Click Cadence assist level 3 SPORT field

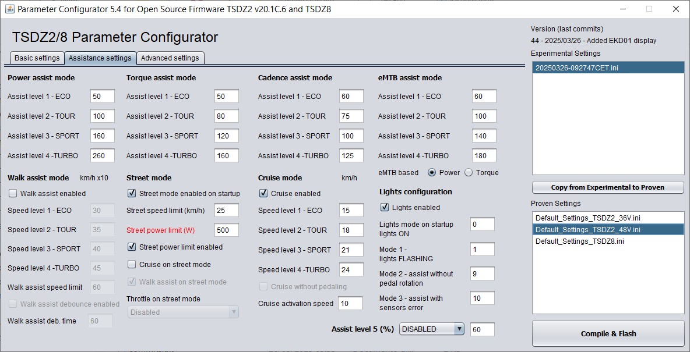(x=351, y=136)
